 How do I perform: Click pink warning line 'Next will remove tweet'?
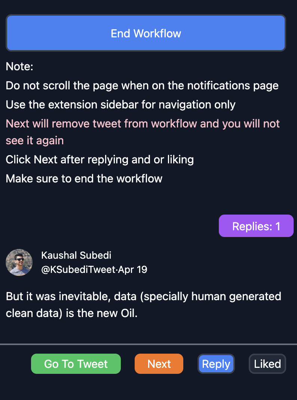tap(143, 124)
